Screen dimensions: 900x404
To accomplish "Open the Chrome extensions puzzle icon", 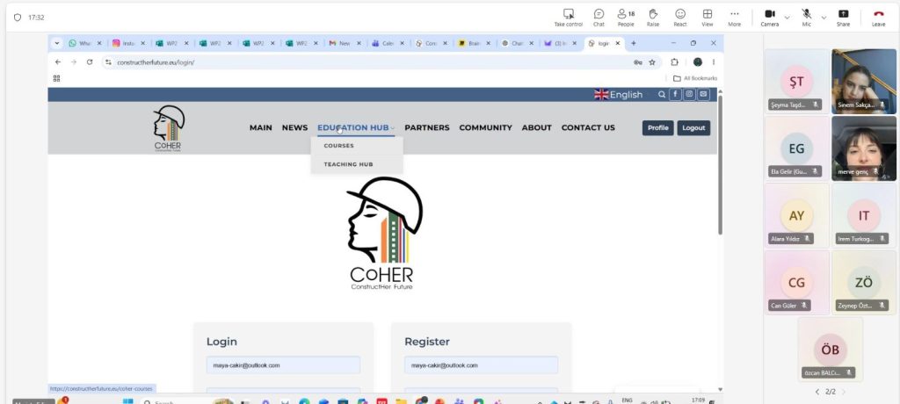I will coord(674,62).
